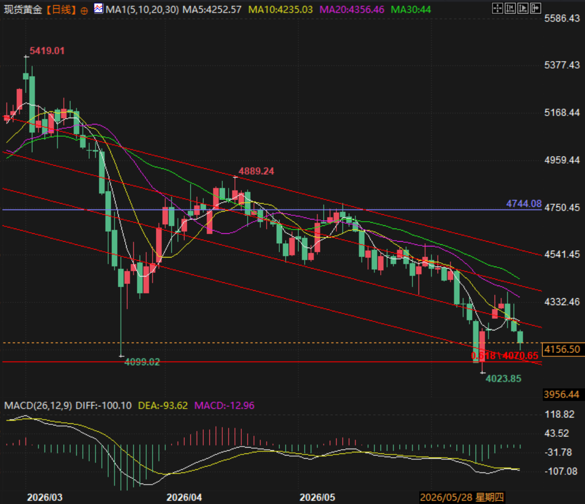The width and height of the screenshot is (585, 504).
Task: Click the 现货黄金 symbol title
Action: (x=23, y=9)
